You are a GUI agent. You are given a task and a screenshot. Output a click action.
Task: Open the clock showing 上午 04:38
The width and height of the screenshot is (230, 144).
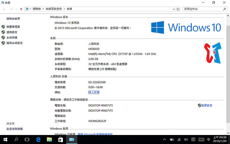(220, 139)
